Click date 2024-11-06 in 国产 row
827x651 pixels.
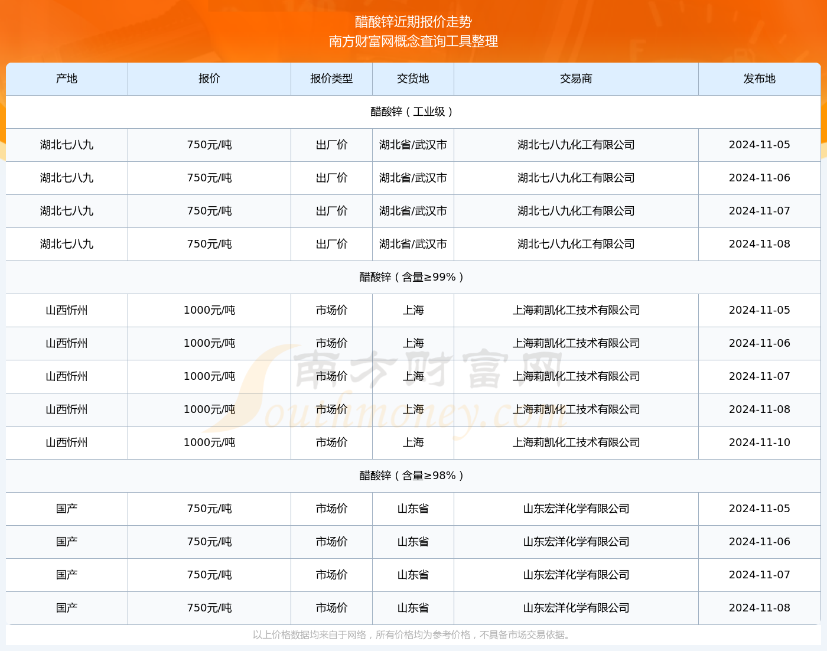760,542
